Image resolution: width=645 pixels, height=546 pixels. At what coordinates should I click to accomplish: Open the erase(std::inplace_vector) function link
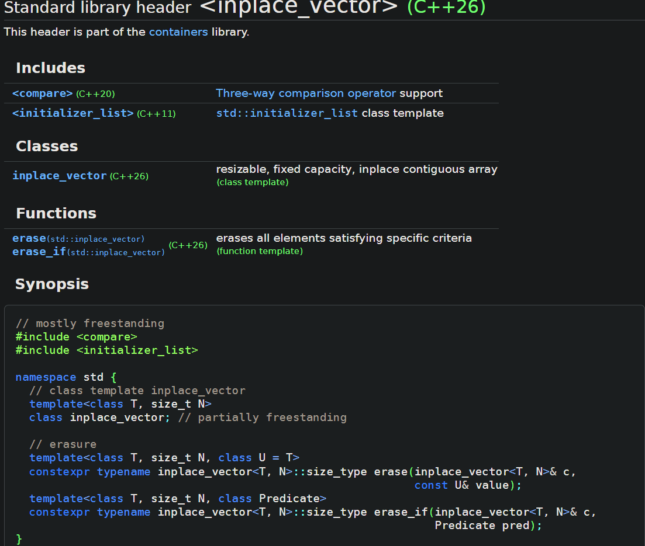point(78,239)
